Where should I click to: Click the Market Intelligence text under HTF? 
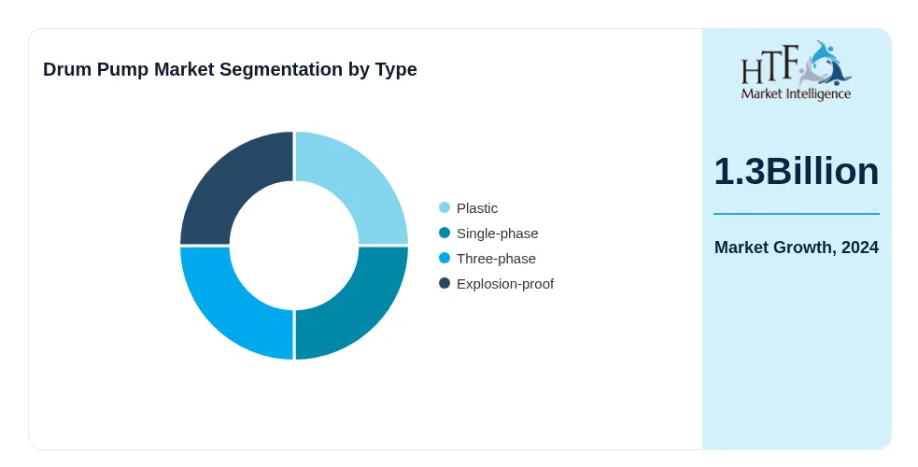[x=797, y=93]
